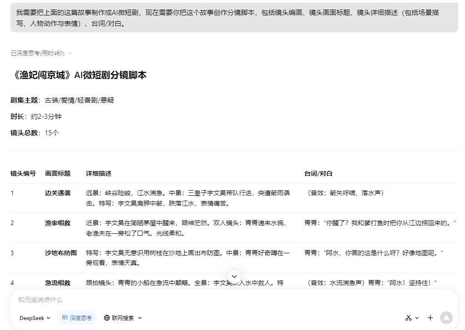Viewport: 465px width, 330px height.
Task: Open the scissors tool icon
Action: 408,318
